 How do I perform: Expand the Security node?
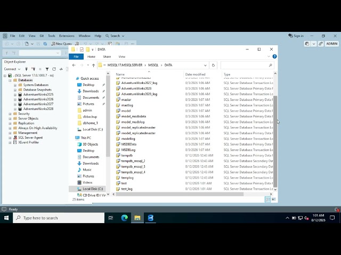10,114
